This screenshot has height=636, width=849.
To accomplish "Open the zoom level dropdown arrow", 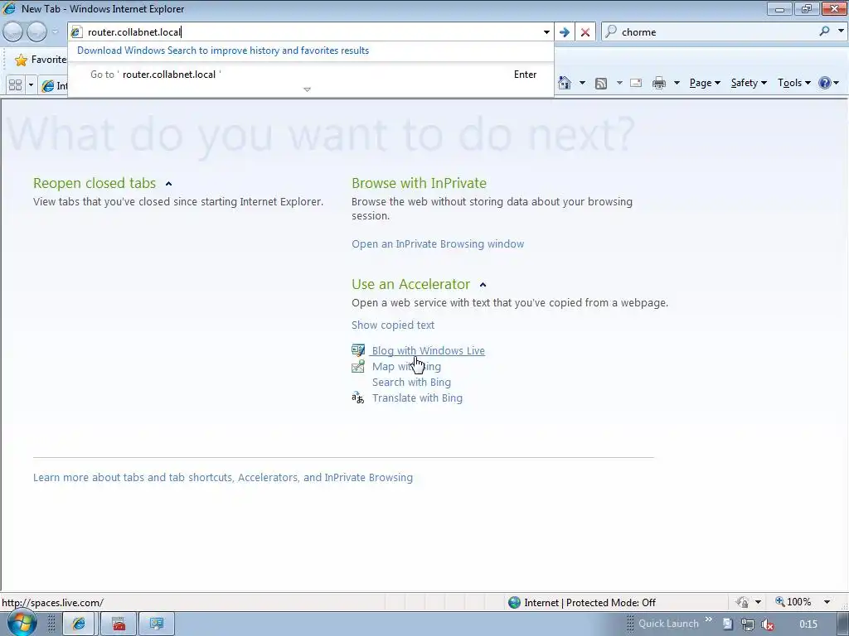I will 827,602.
